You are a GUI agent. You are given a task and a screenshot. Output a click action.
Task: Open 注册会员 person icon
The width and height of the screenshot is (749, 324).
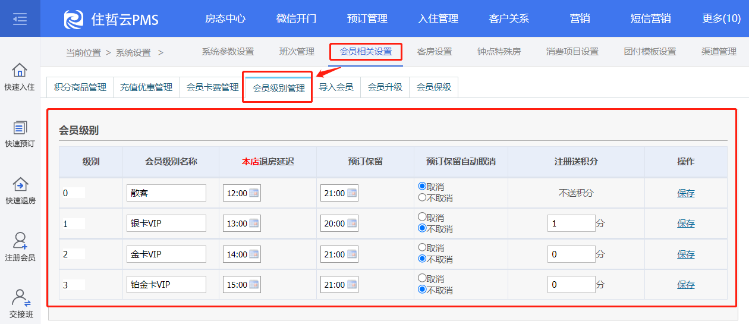pyautogui.click(x=20, y=241)
